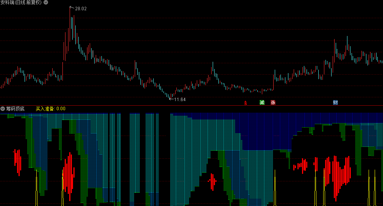Select the 安科瑞(日线,前复权) chart title
The width and height of the screenshot is (383, 206).
coord(21,2)
